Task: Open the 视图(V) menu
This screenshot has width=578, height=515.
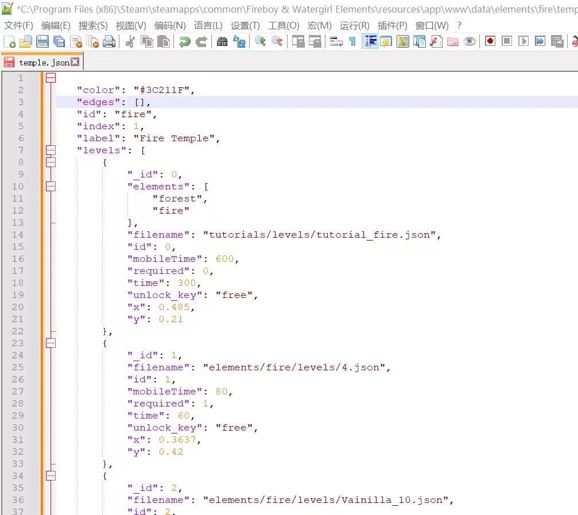Action: pyautogui.click(x=131, y=25)
